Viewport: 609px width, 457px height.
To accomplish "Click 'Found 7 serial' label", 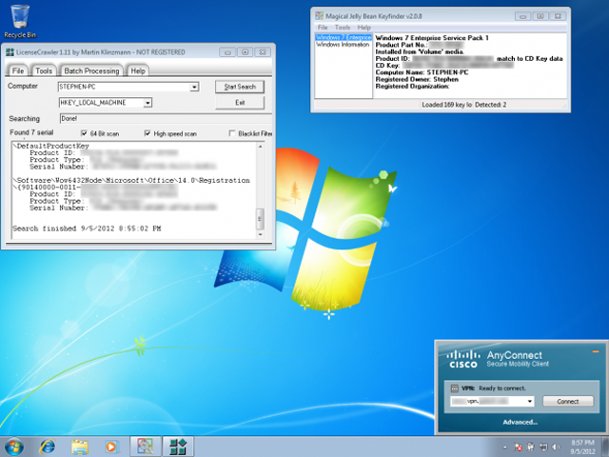I will [31, 132].
